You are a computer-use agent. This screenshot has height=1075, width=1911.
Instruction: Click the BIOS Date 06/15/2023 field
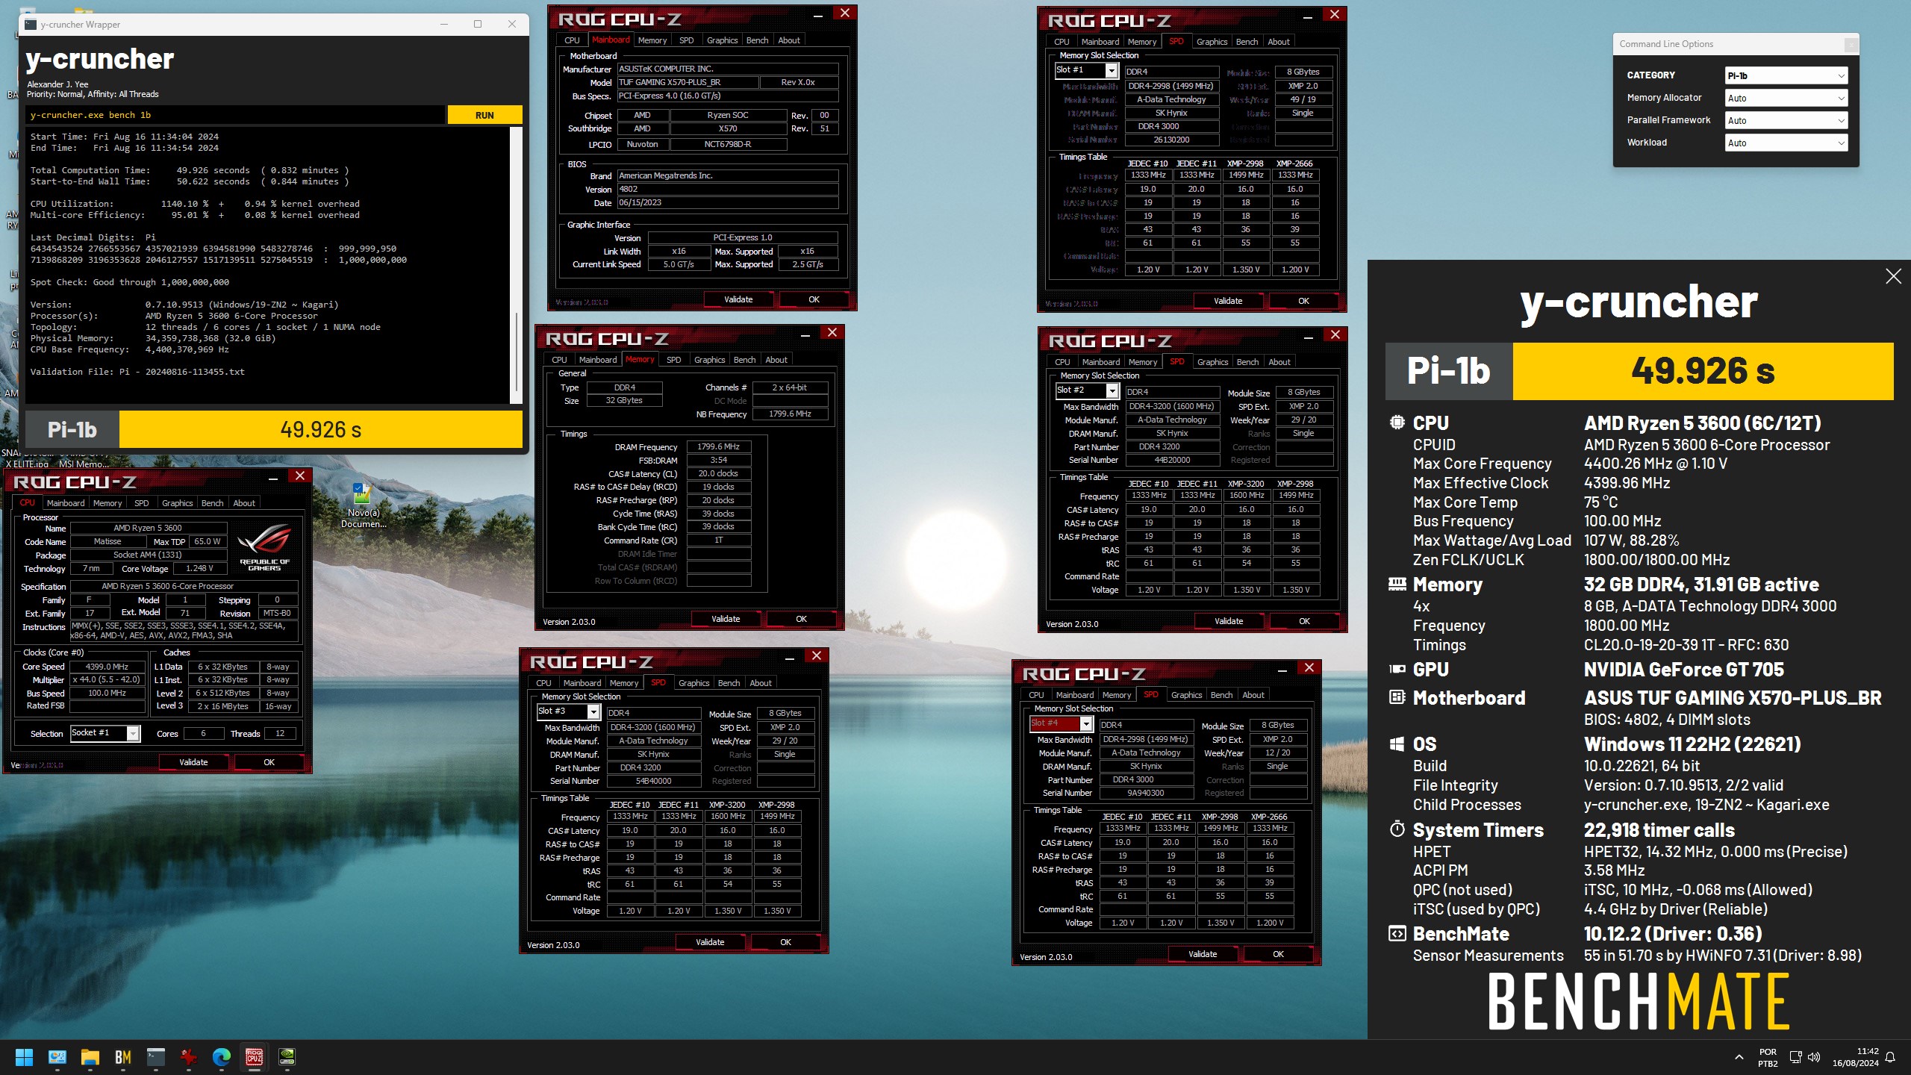[x=728, y=203]
